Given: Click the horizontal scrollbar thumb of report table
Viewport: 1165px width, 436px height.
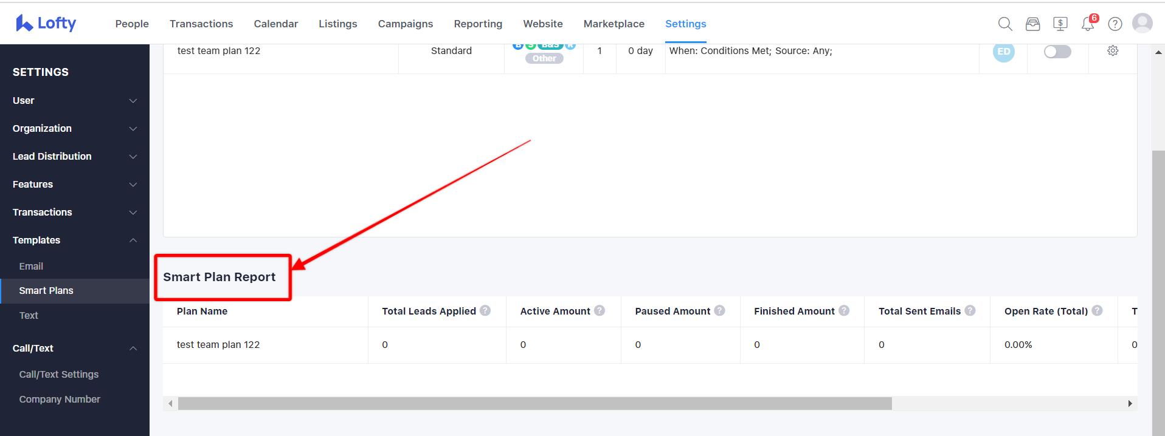Looking at the screenshot, I should (x=534, y=404).
